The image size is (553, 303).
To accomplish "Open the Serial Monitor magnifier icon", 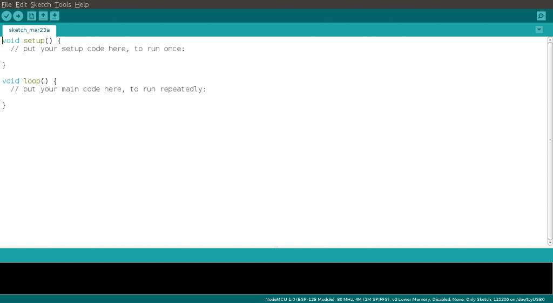I will [x=541, y=16].
